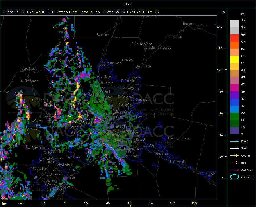Click the 'dBZ' title at top center
The height and width of the screenshot is (207, 256).
pos(128,4)
